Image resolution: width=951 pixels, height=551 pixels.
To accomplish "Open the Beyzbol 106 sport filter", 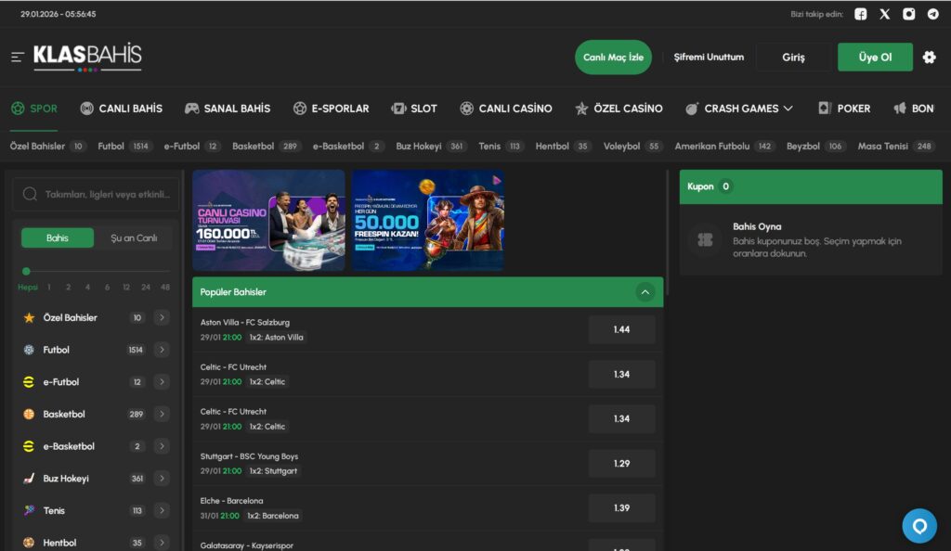I will tap(815, 146).
